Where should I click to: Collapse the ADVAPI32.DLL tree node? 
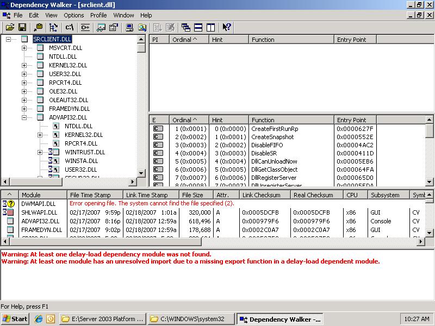click(24, 117)
